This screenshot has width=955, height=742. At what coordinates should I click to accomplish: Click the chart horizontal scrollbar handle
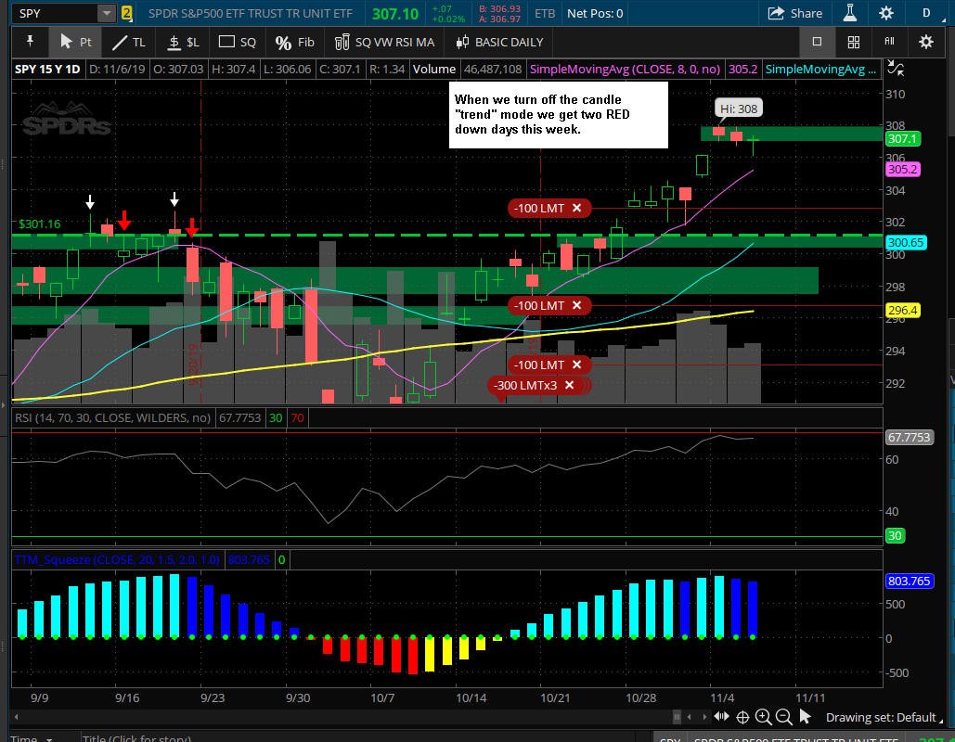click(x=677, y=717)
